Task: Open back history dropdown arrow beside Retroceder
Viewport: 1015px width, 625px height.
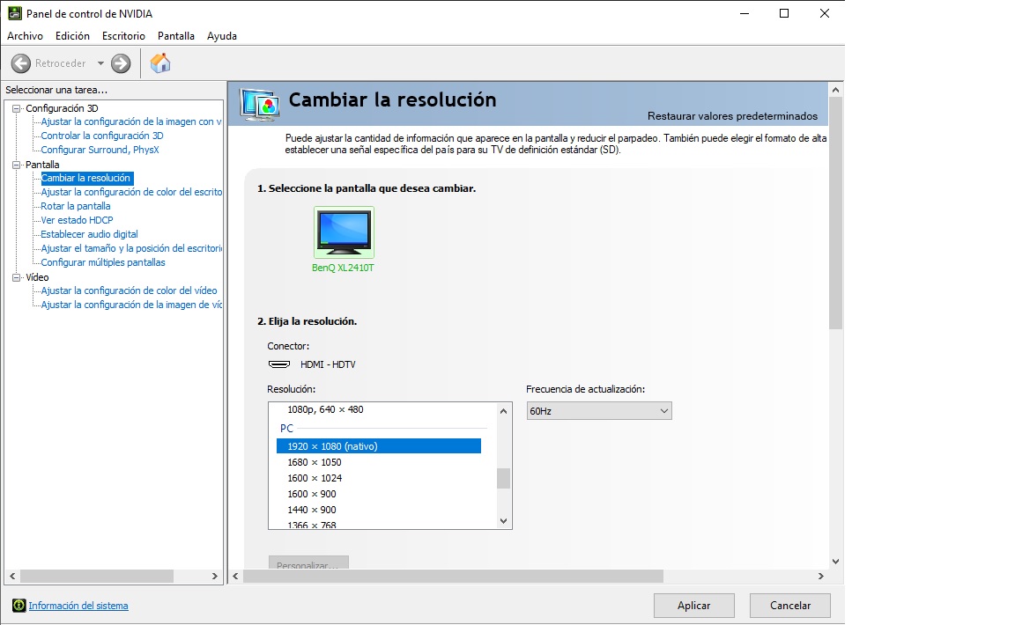Action: coord(100,63)
